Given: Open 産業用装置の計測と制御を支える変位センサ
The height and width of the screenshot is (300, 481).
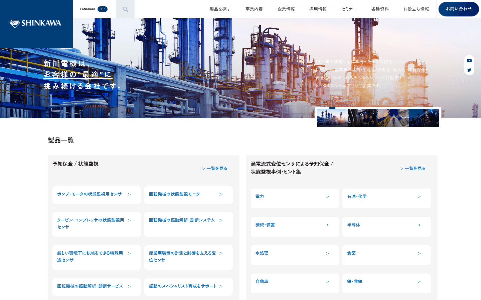Looking at the screenshot, I should coord(188,257).
